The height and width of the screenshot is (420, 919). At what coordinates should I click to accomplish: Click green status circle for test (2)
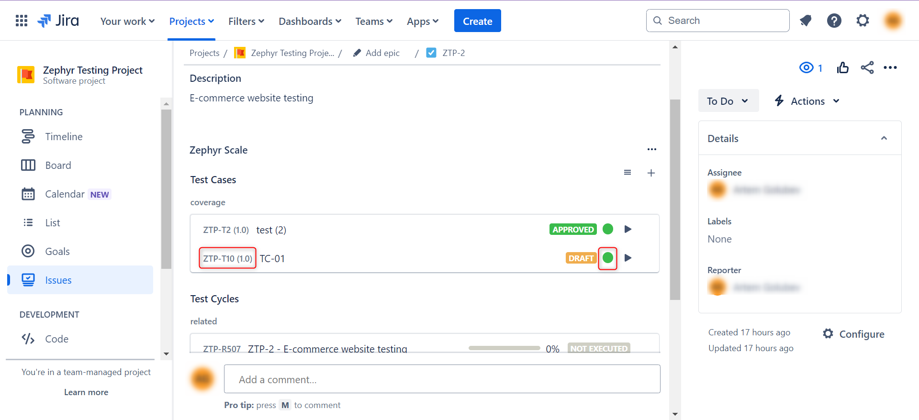tap(608, 230)
